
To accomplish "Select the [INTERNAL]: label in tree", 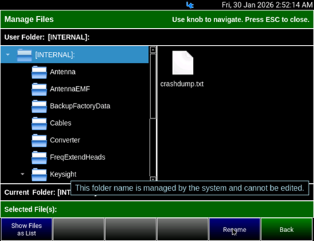I will [x=55, y=55].
